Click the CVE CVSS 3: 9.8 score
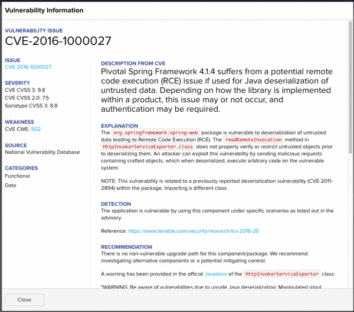The height and width of the screenshot is (312, 354). pyautogui.click(x=27, y=90)
